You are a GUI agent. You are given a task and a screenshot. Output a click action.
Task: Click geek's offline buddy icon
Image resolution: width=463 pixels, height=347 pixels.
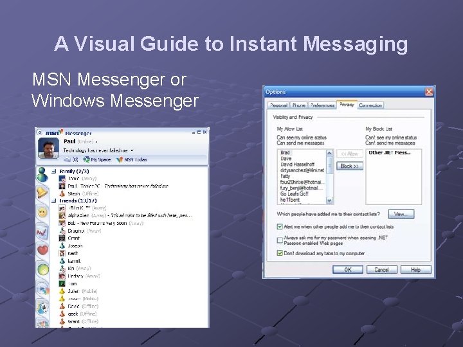[x=62, y=314]
